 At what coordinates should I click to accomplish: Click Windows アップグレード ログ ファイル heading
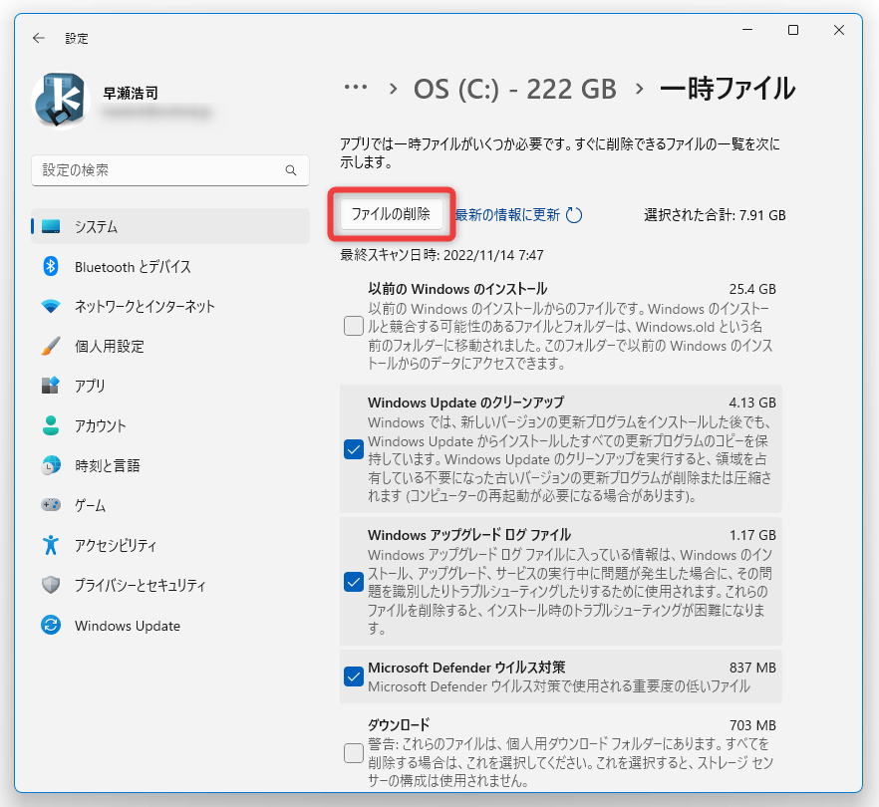point(469,535)
